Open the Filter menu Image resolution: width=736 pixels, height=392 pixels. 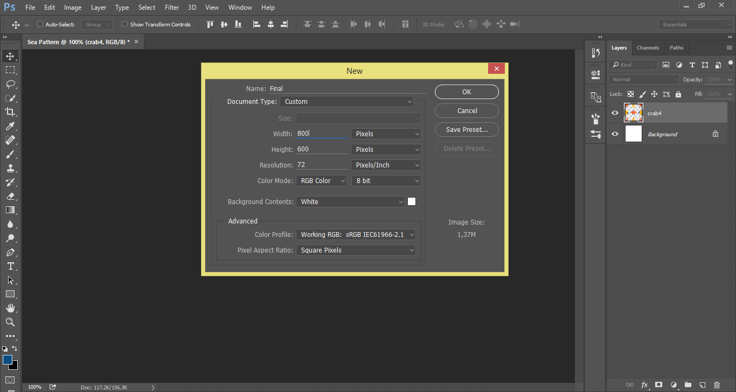coord(171,7)
